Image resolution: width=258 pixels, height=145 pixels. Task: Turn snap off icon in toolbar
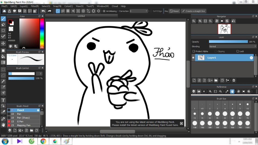pyautogui.click(x=58, y=11)
